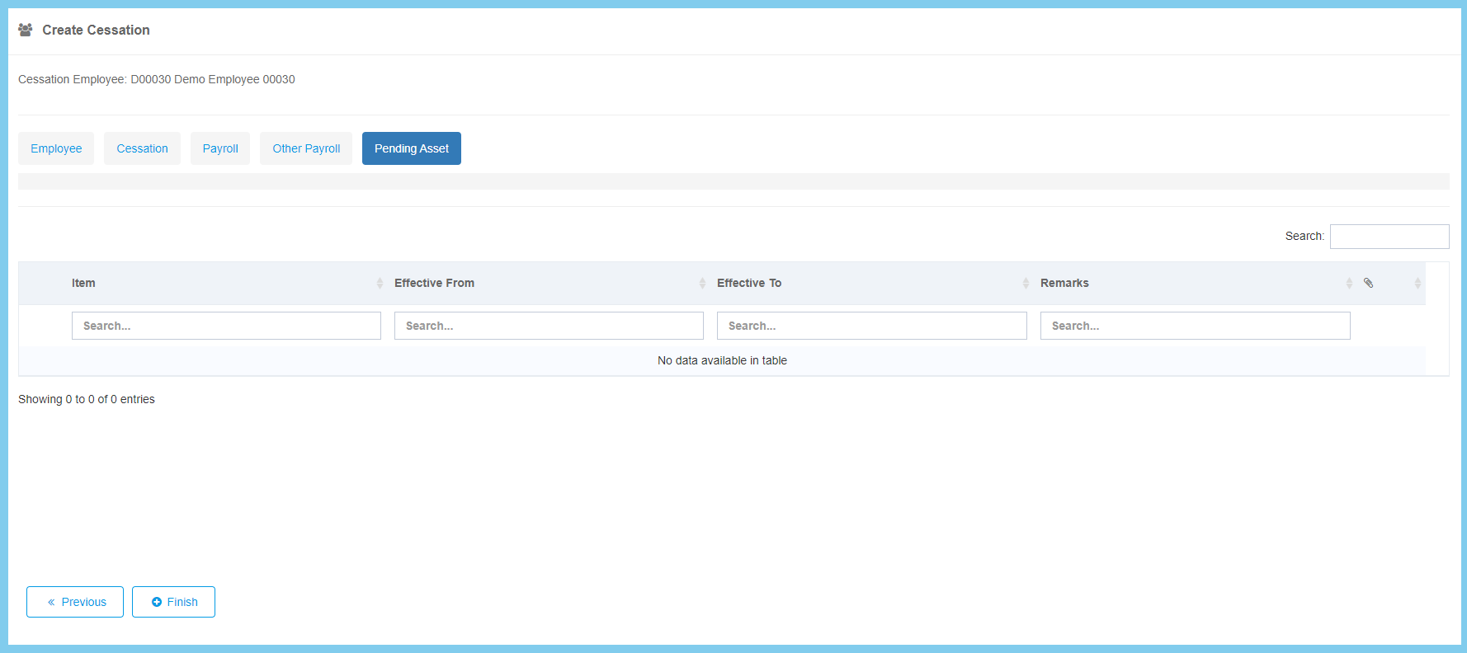Click the paperclip attachment column icon
Viewport: 1467px width, 653px height.
[1368, 283]
